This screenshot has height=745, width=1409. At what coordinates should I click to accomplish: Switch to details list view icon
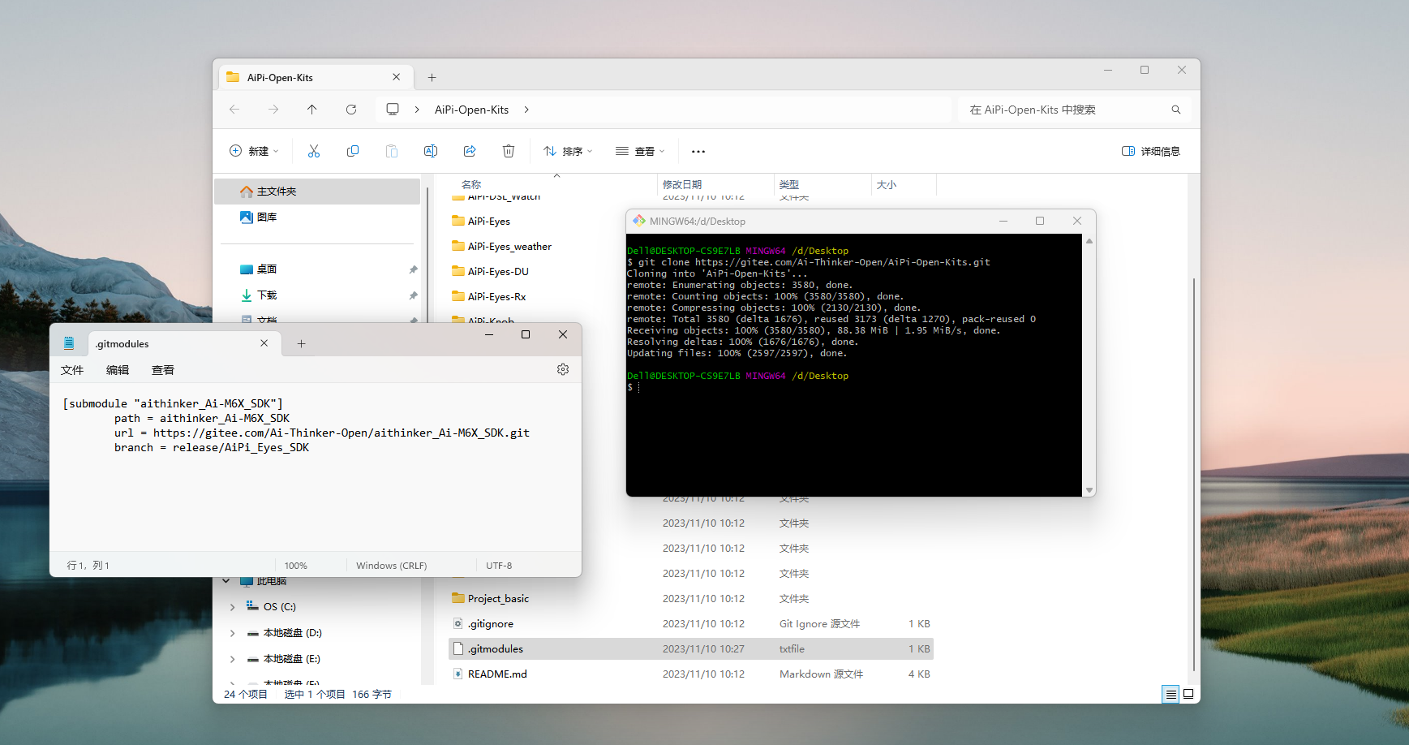(1171, 694)
